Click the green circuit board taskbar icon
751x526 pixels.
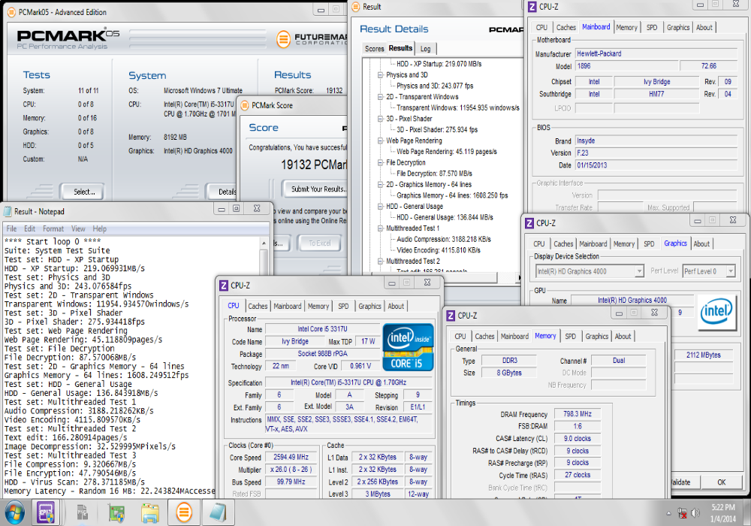(x=116, y=512)
